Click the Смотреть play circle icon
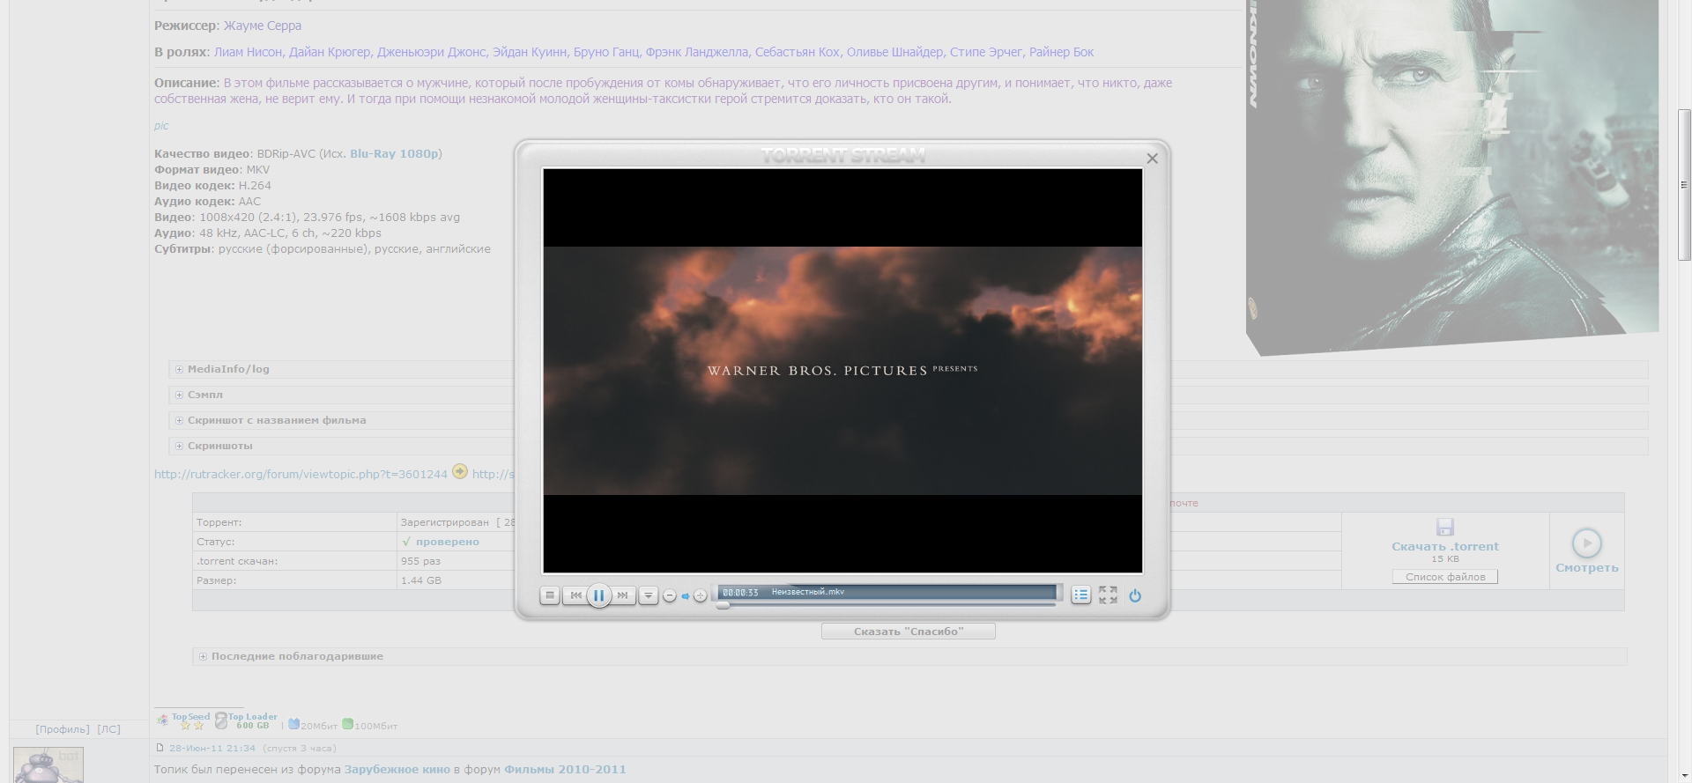The width and height of the screenshot is (1692, 783). 1586,543
